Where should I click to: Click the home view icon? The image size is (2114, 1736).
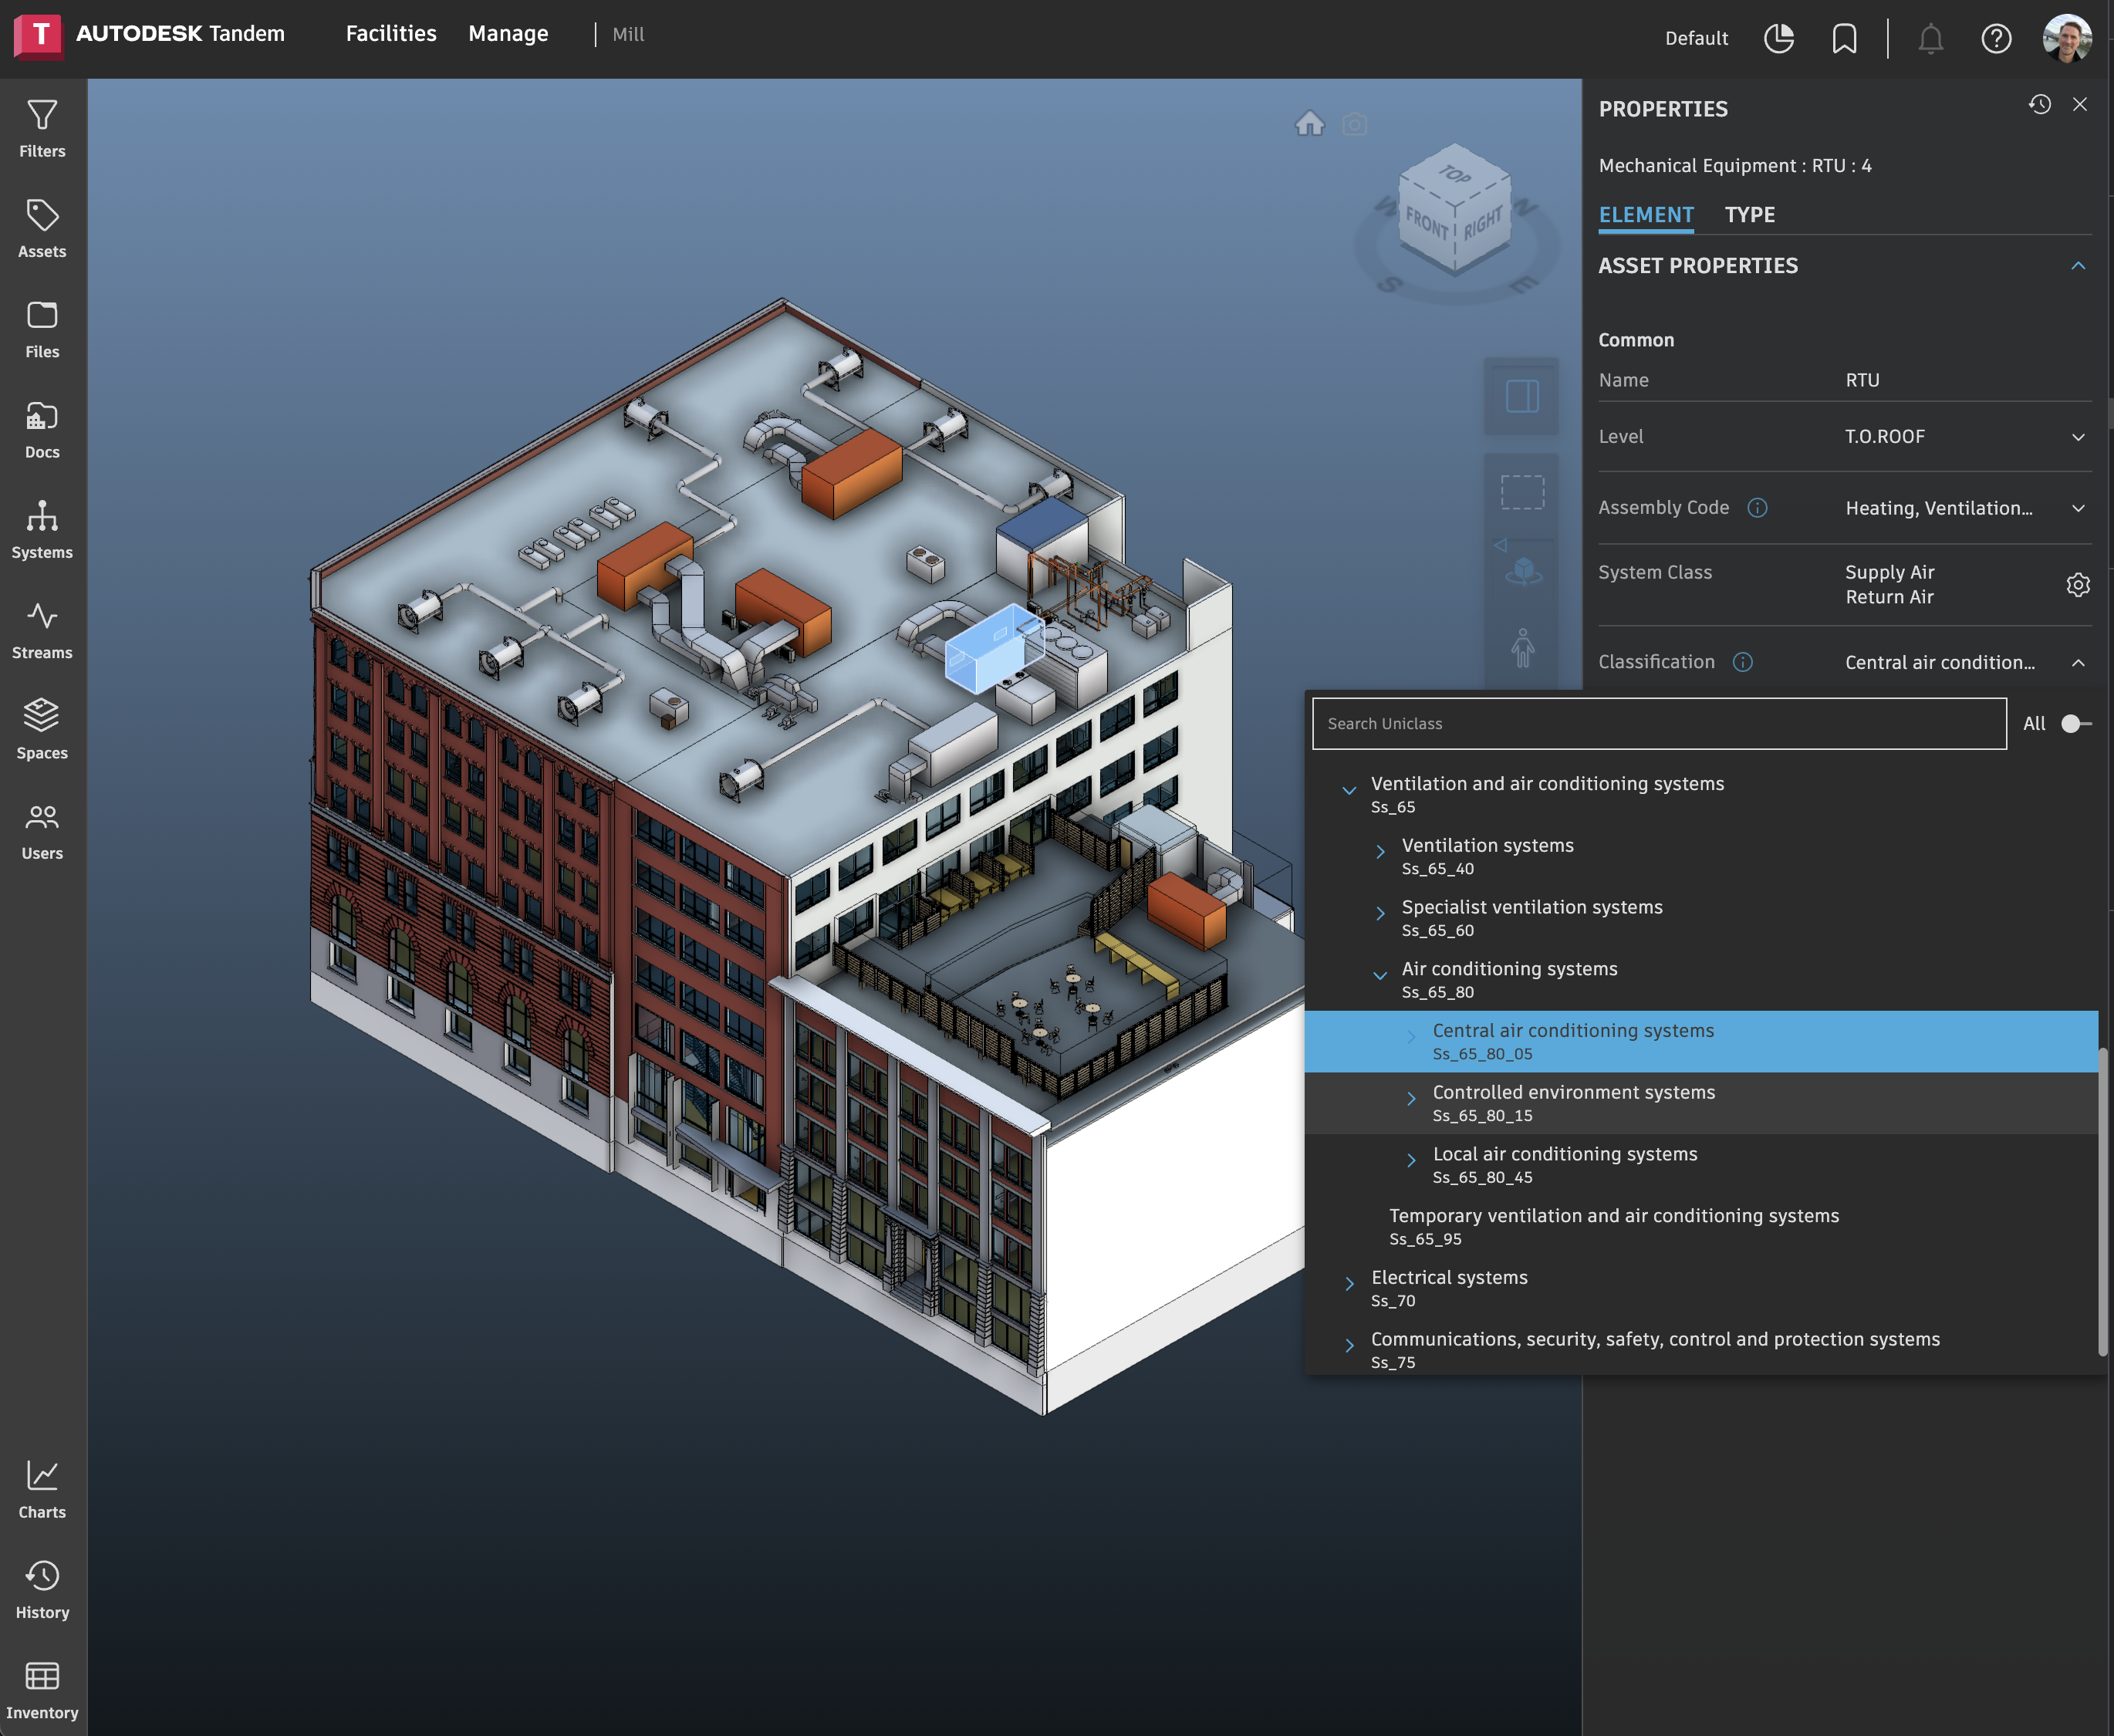point(1309,124)
